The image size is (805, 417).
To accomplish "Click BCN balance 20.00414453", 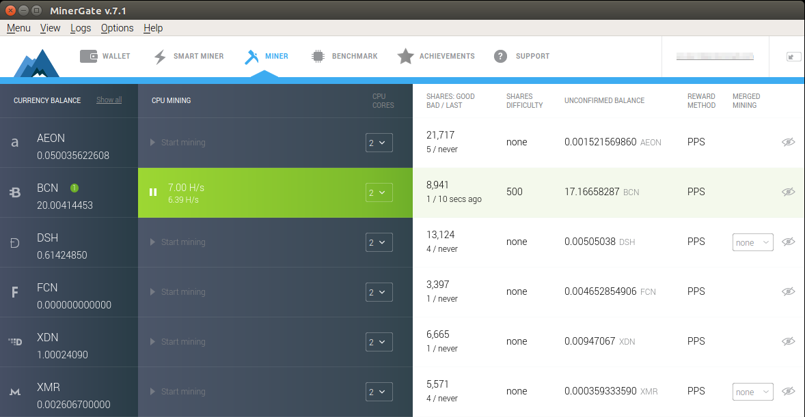I will (65, 205).
